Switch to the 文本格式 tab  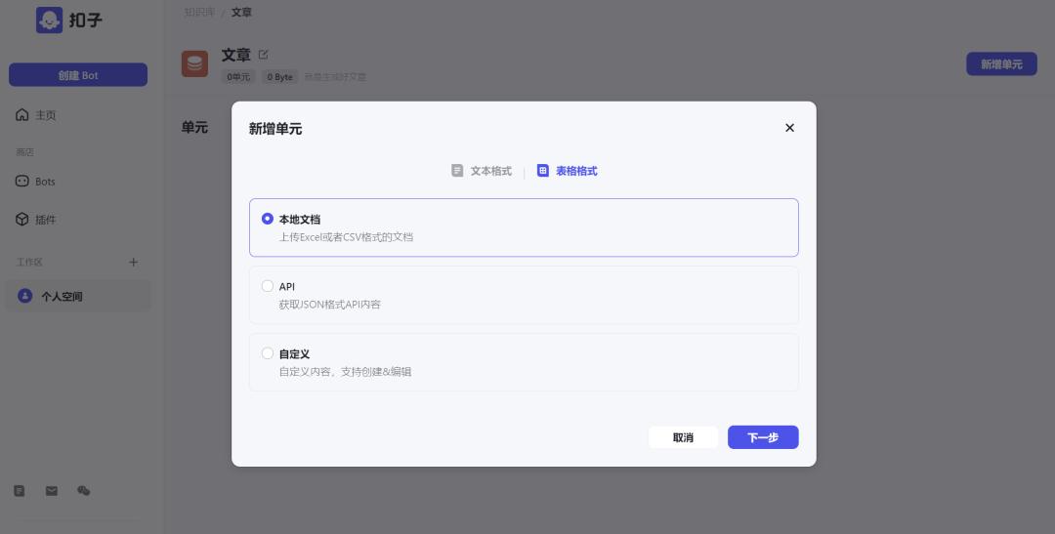[482, 171]
